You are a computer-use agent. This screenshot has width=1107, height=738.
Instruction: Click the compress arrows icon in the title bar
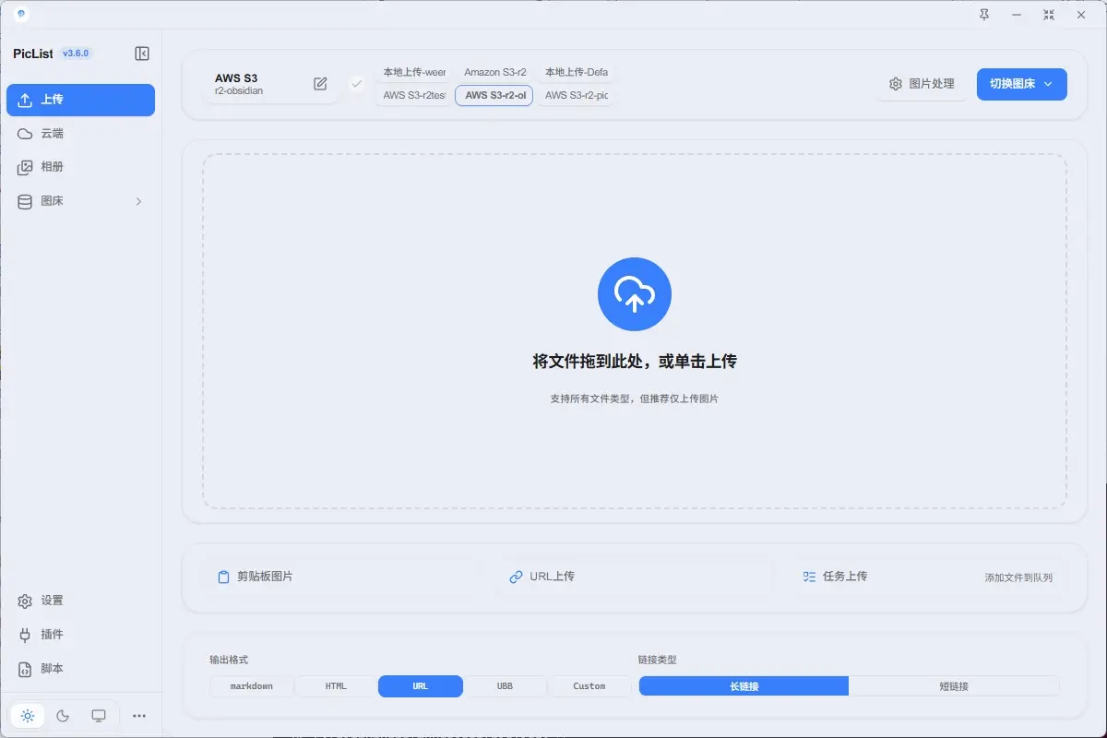point(1049,15)
